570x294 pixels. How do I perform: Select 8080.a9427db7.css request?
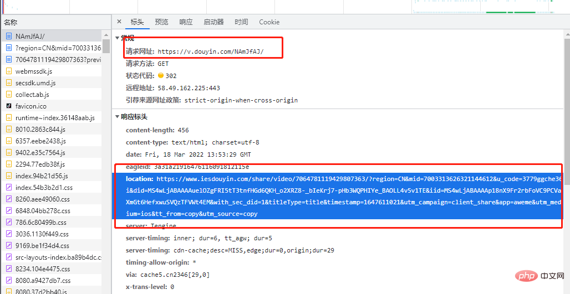click(51, 280)
